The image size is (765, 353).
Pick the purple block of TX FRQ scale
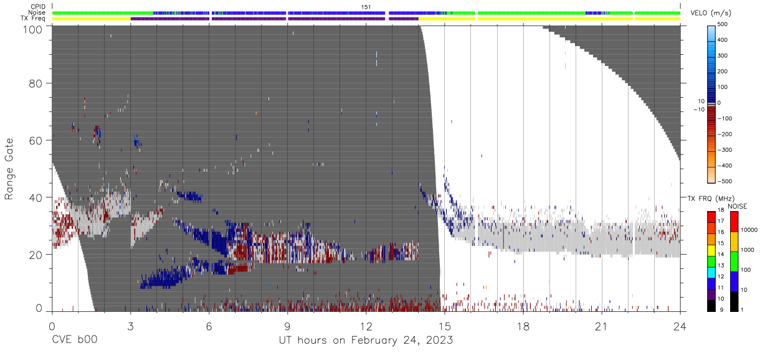(711, 294)
